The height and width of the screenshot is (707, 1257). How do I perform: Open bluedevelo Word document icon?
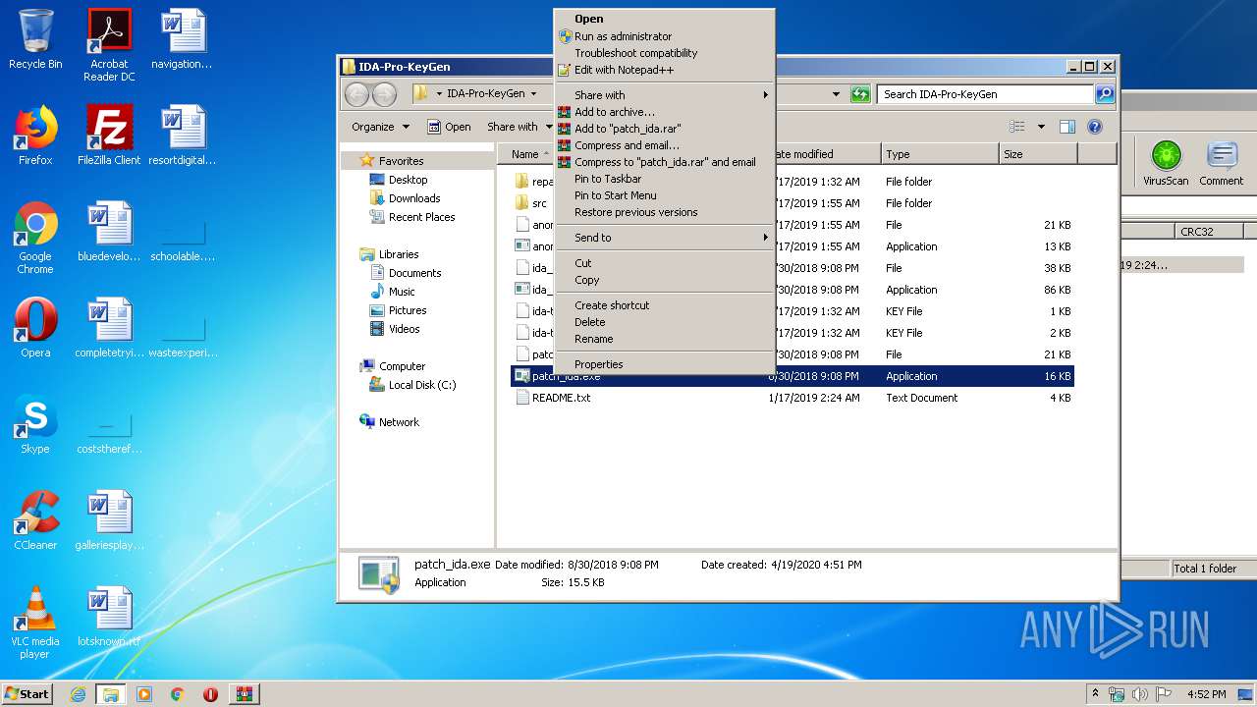(x=109, y=232)
